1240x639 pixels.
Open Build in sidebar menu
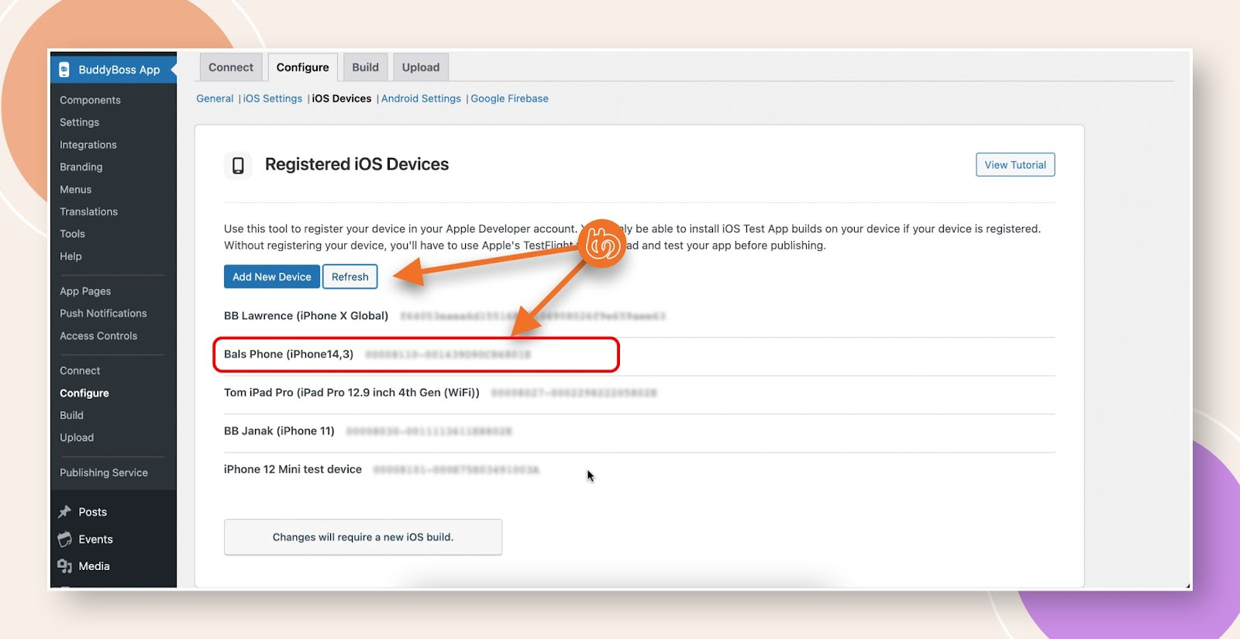(x=71, y=416)
